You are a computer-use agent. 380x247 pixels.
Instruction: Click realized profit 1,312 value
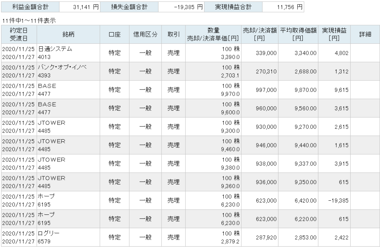click(x=341, y=71)
